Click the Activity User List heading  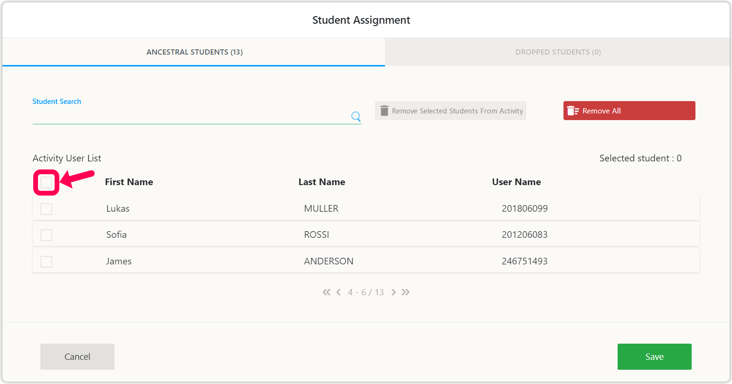(x=67, y=158)
